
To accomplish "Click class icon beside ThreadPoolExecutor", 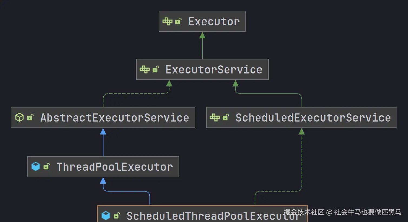I will [x=36, y=167].
